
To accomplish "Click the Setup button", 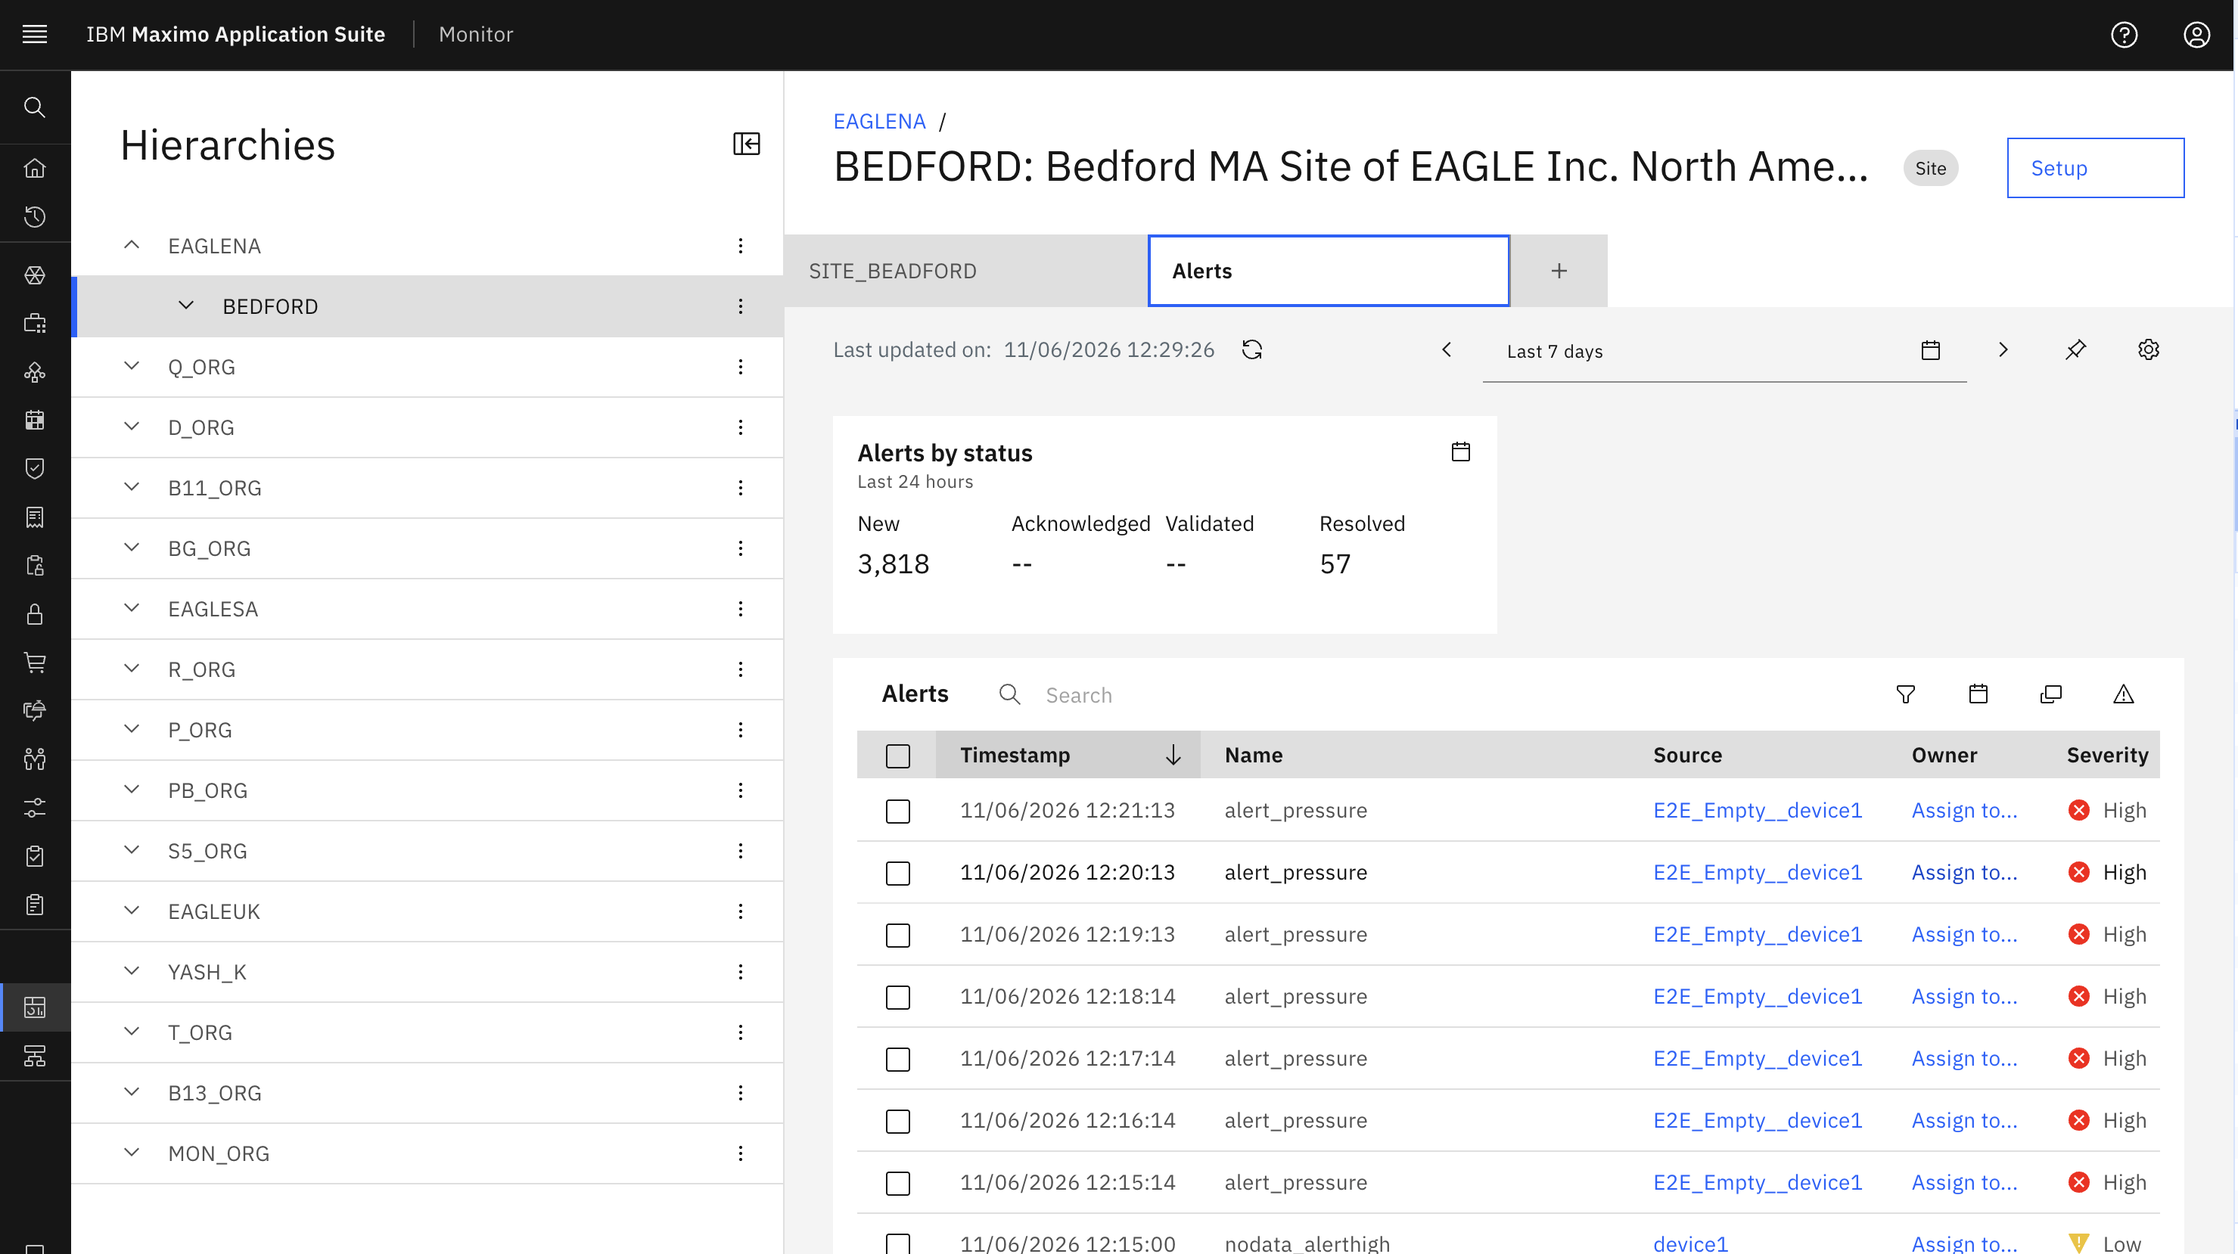I will click(x=2095, y=168).
